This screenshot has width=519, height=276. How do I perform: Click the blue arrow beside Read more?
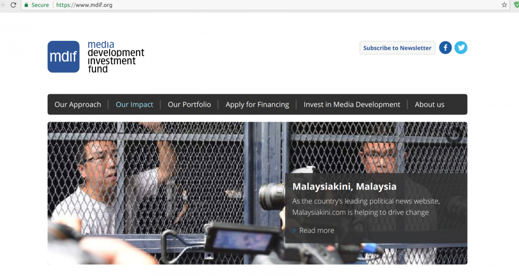(294, 230)
